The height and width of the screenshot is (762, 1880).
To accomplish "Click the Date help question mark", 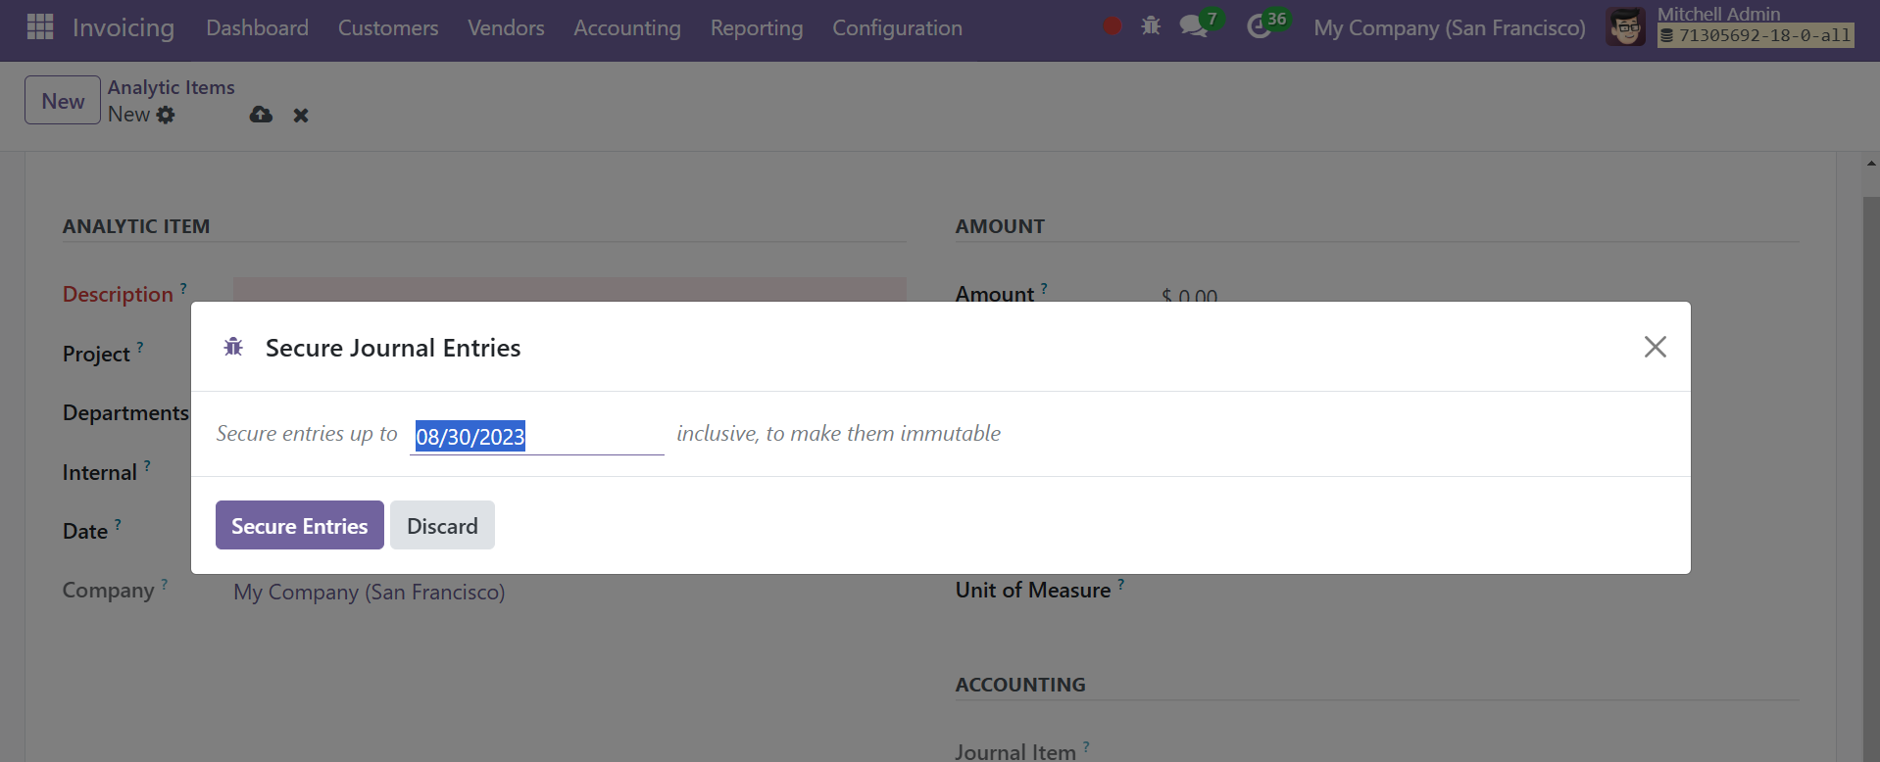I will coord(118,525).
